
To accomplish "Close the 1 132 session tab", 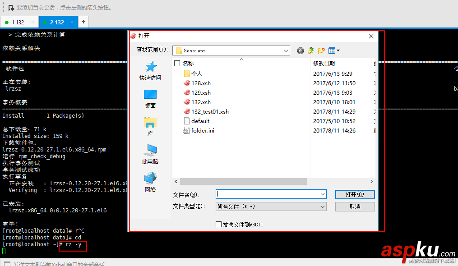I will (32, 23).
